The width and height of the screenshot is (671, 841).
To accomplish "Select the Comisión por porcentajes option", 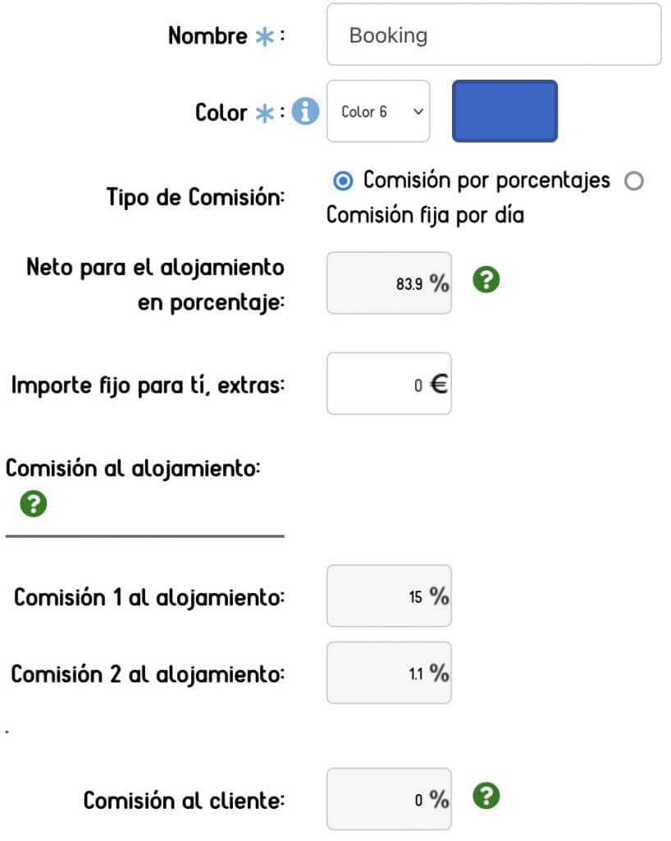I will coord(343,180).
